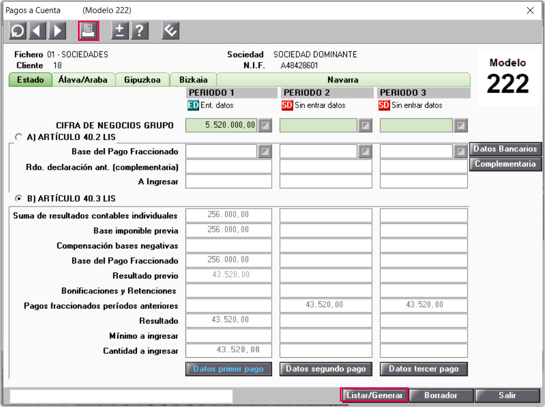Click the Datos tercer pago button
The image size is (545, 407).
(x=424, y=369)
